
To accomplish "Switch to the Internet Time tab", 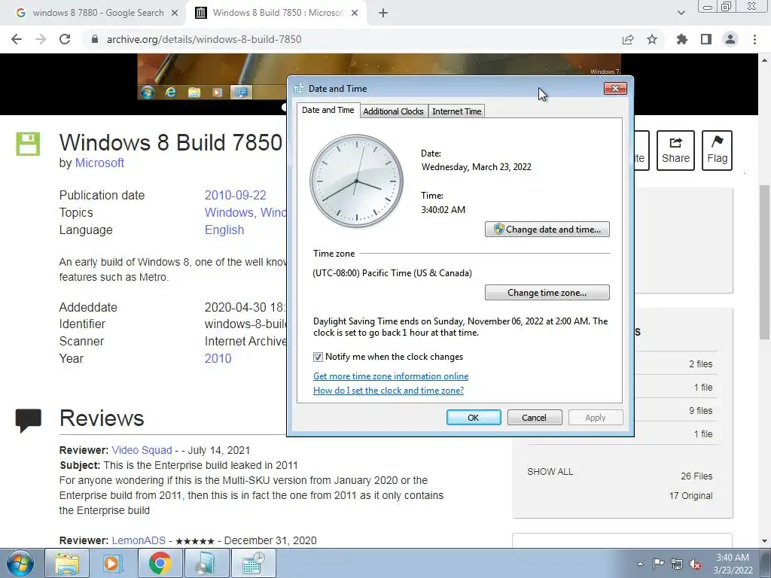I will pyautogui.click(x=457, y=111).
